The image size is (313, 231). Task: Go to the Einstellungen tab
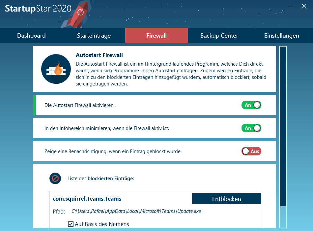(281, 35)
